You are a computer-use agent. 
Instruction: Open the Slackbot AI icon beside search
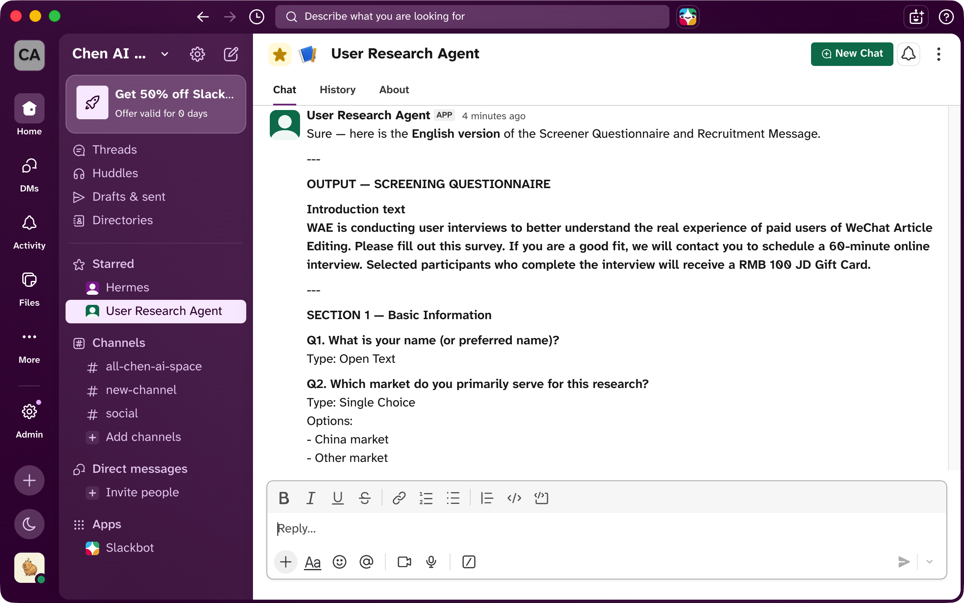(x=688, y=17)
